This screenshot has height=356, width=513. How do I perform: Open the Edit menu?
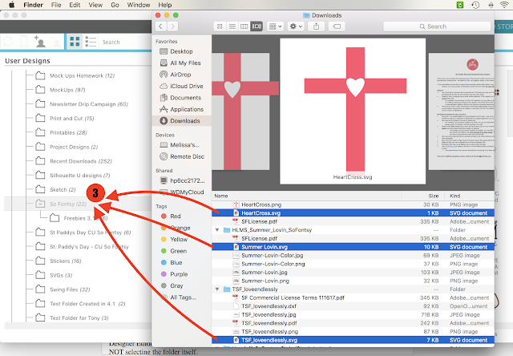tap(75, 5)
